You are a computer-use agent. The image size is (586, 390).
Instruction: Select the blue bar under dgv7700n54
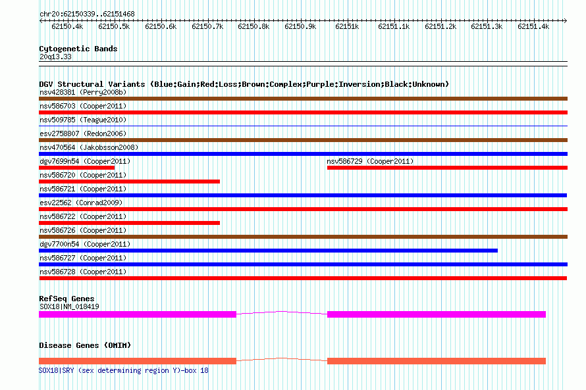(269, 251)
